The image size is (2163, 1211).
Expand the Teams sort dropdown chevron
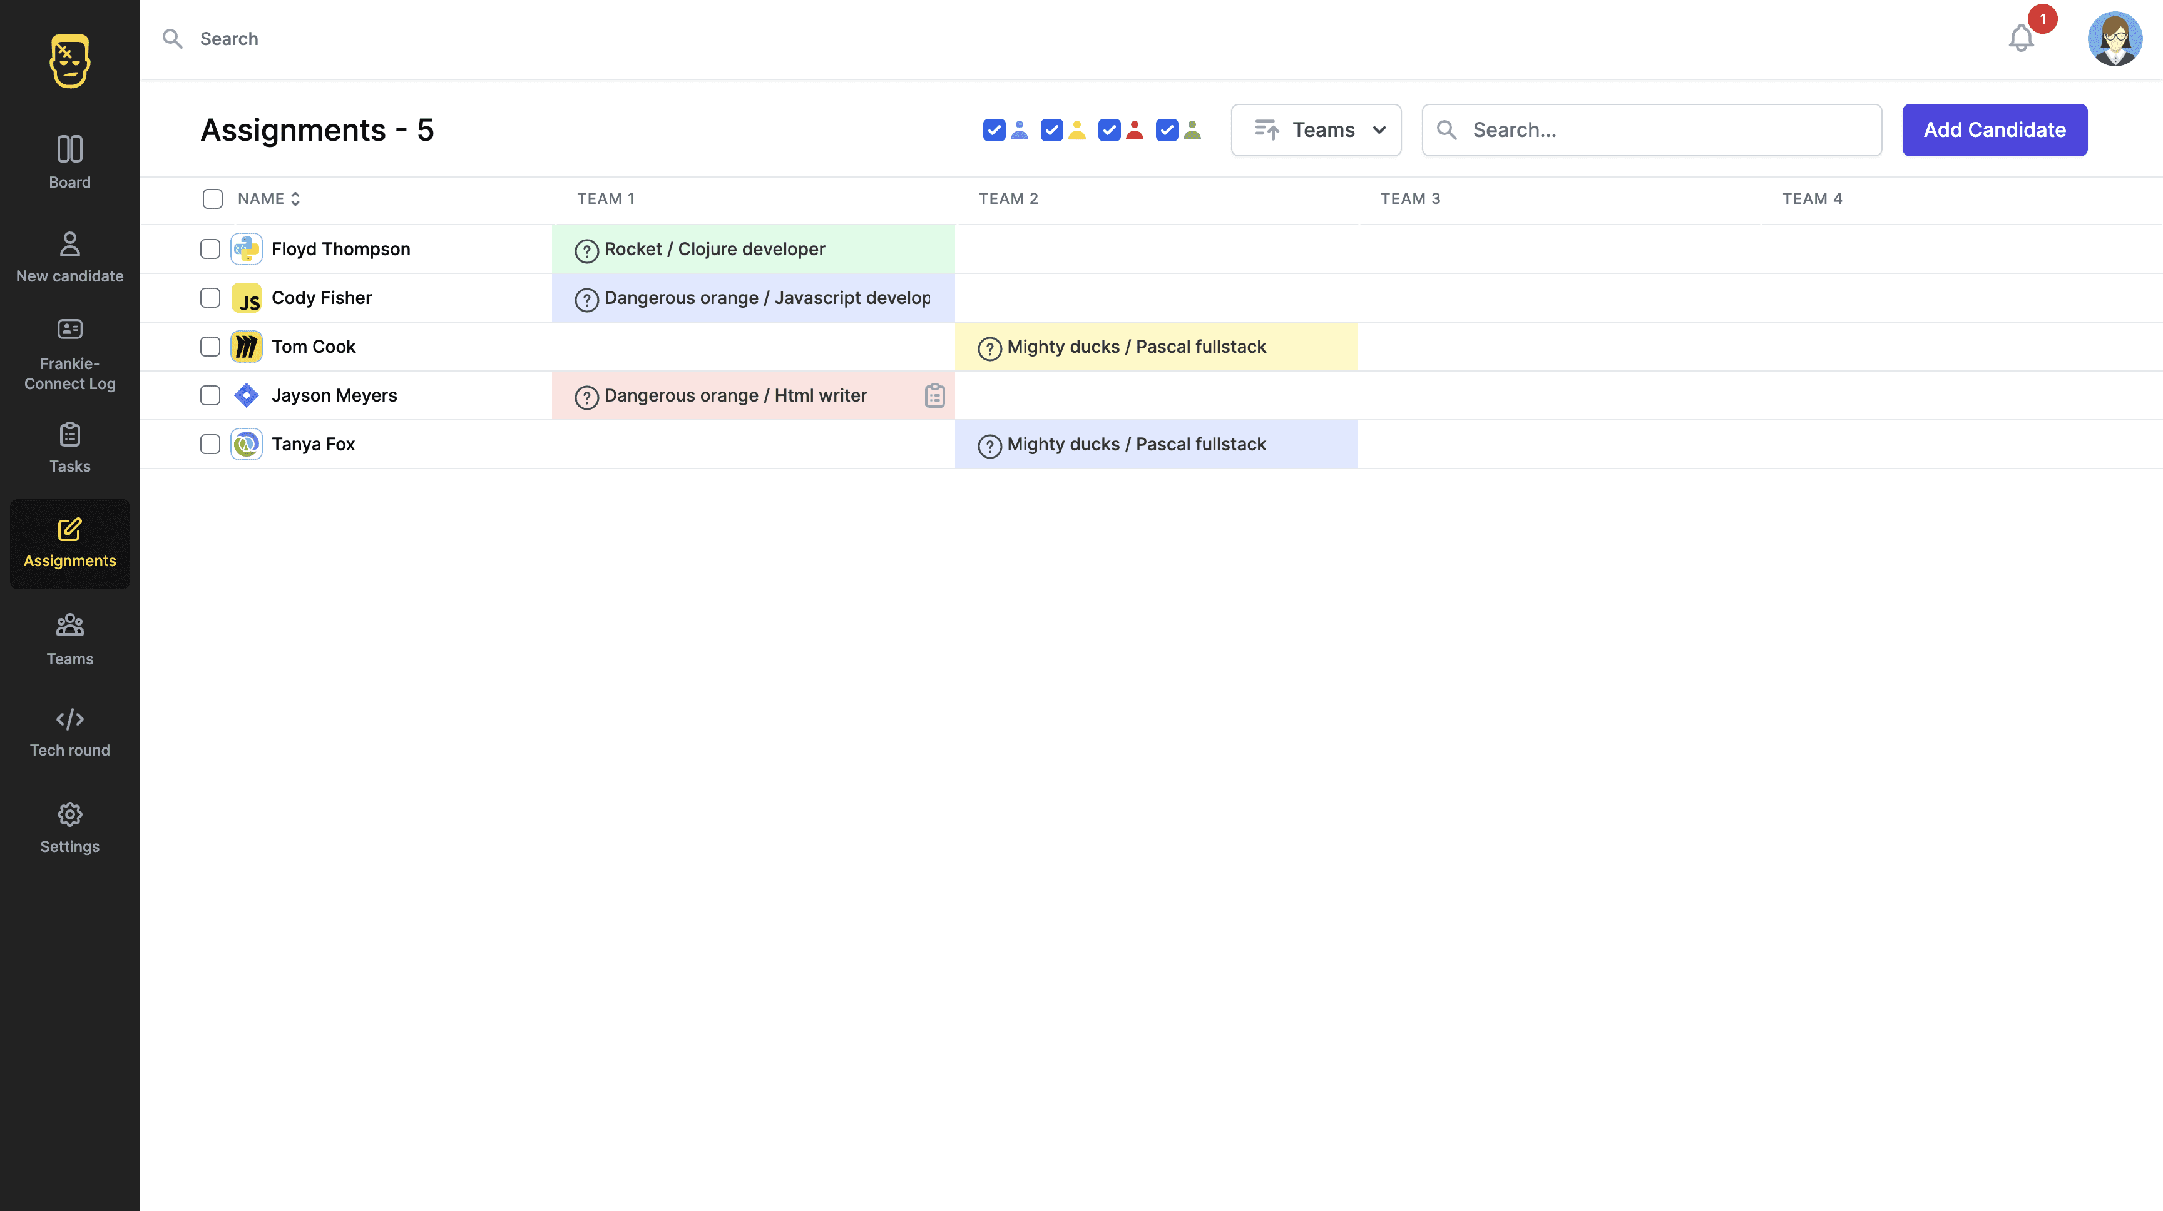[1379, 130]
